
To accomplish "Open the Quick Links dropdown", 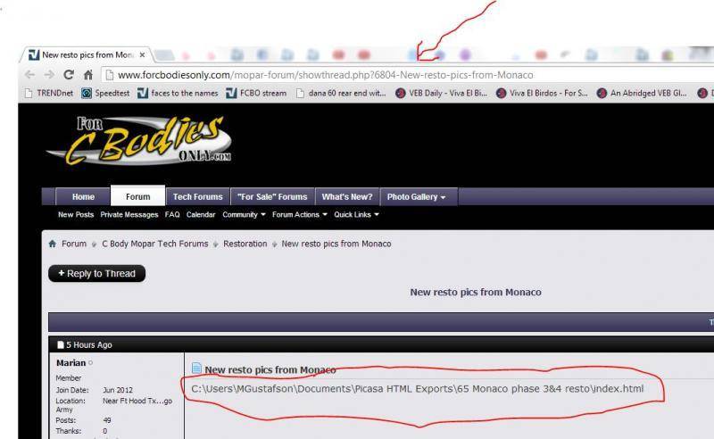I will pos(356,215).
